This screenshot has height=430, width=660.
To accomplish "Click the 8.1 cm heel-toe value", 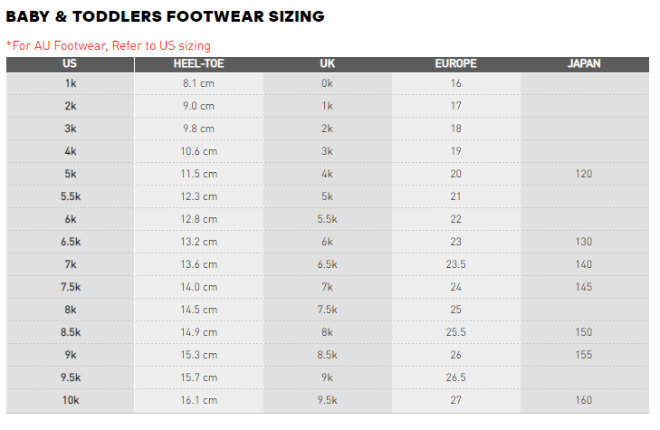I will pyautogui.click(x=199, y=83).
